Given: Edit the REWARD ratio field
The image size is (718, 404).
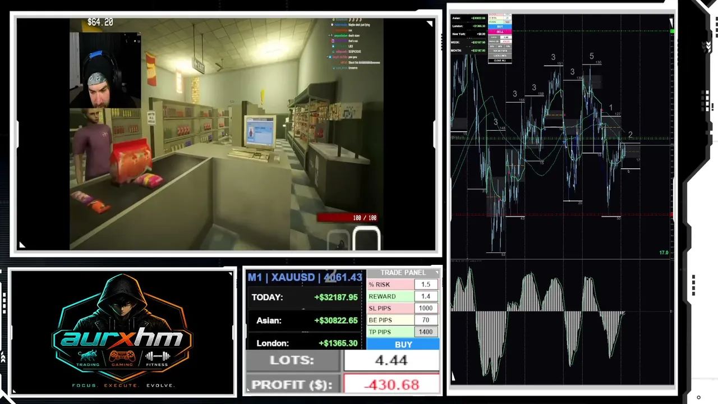Looking at the screenshot, I should point(426,296).
